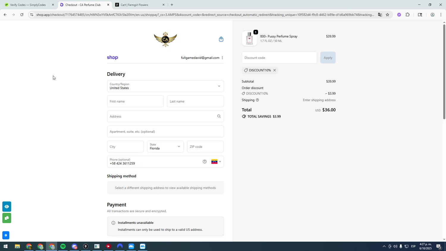
Task: Open shipping info help icon
Action: tap(257, 100)
